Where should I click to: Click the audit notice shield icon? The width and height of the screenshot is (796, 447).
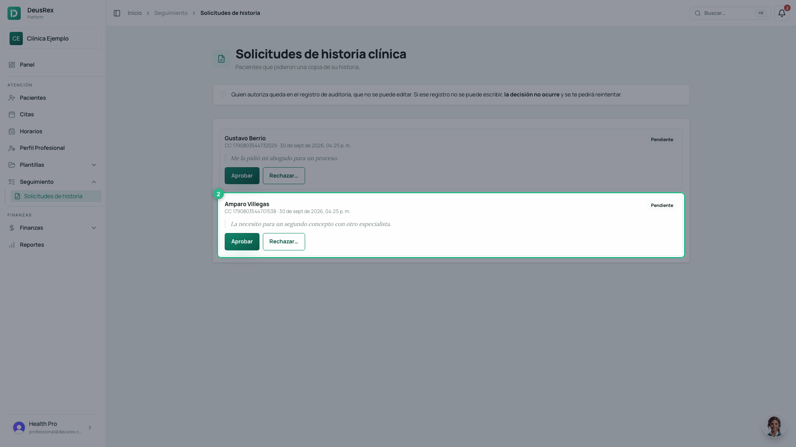coord(223,95)
